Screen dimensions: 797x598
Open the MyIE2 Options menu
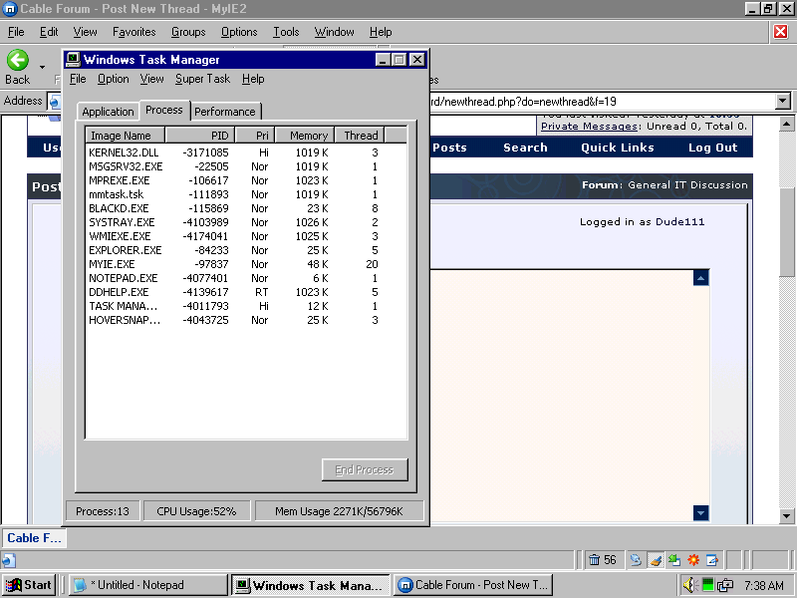click(239, 32)
